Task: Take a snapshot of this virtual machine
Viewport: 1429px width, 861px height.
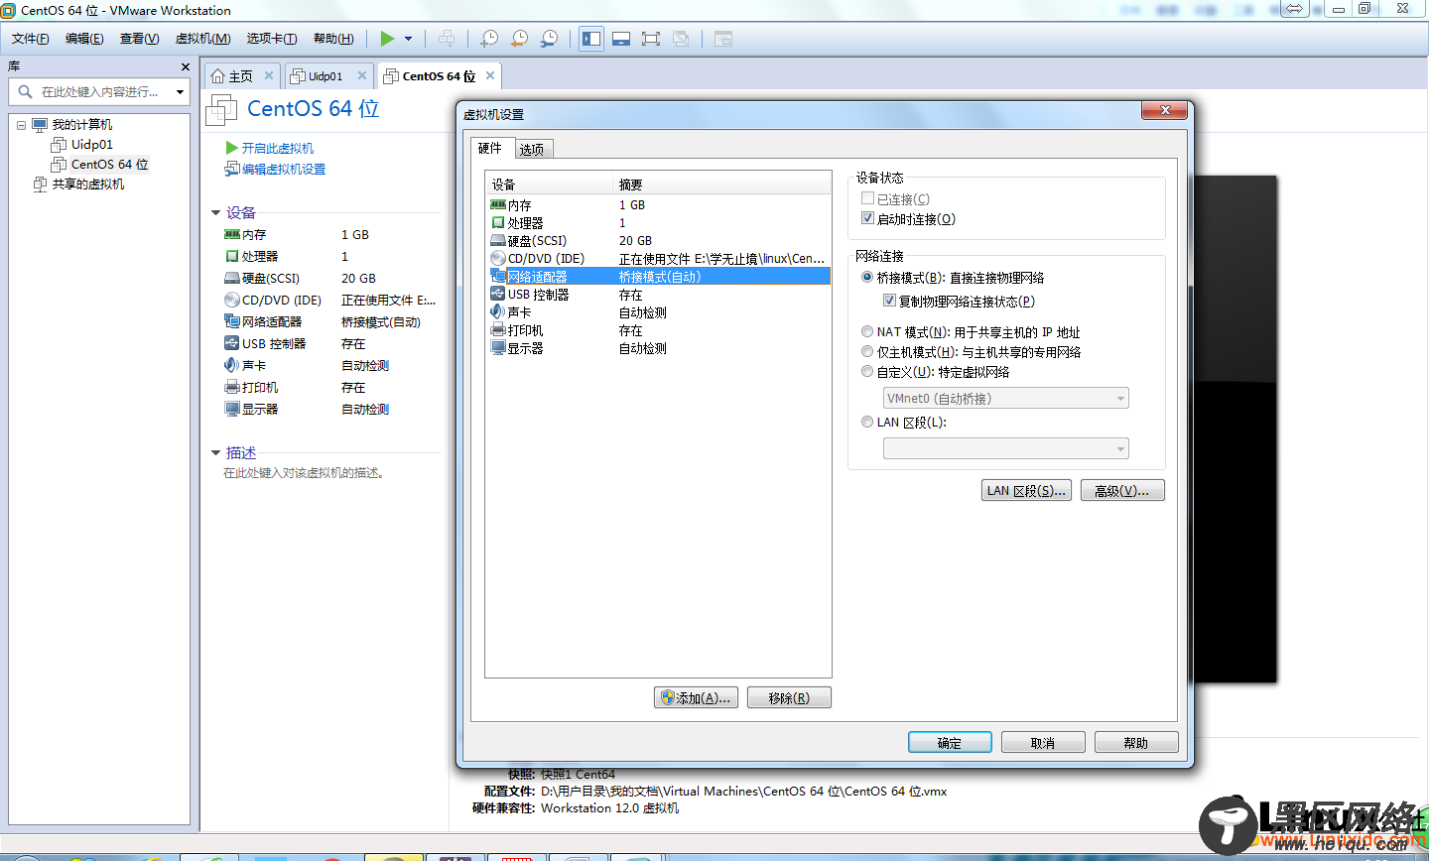Action: (x=489, y=39)
